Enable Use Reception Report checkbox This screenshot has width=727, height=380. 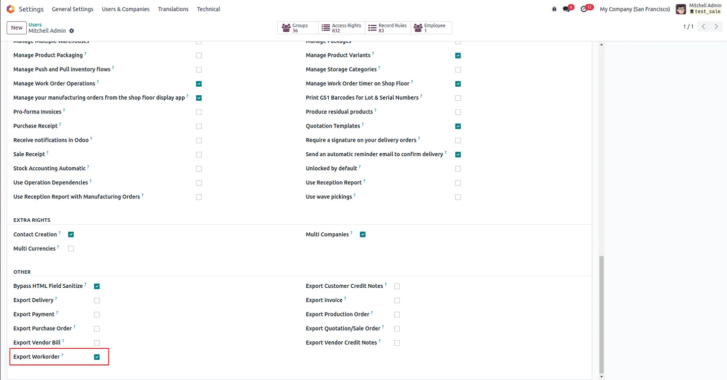click(x=458, y=183)
